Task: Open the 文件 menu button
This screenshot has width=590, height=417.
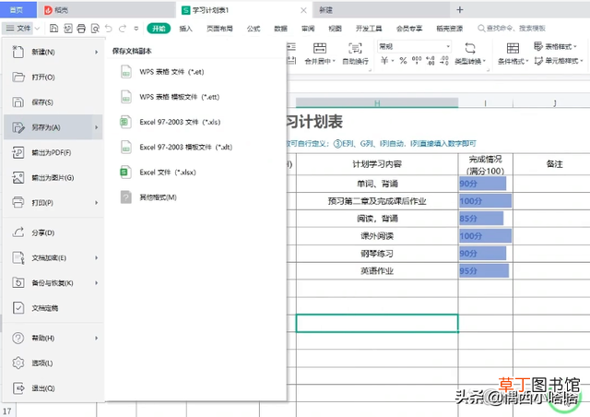Action: tap(20, 29)
